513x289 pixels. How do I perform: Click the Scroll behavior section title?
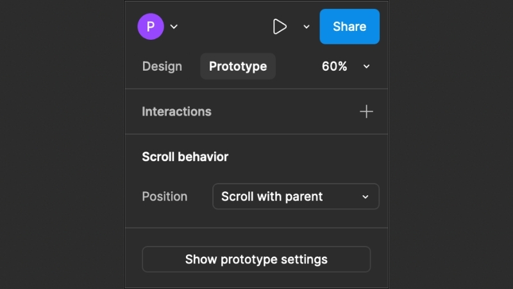click(185, 157)
